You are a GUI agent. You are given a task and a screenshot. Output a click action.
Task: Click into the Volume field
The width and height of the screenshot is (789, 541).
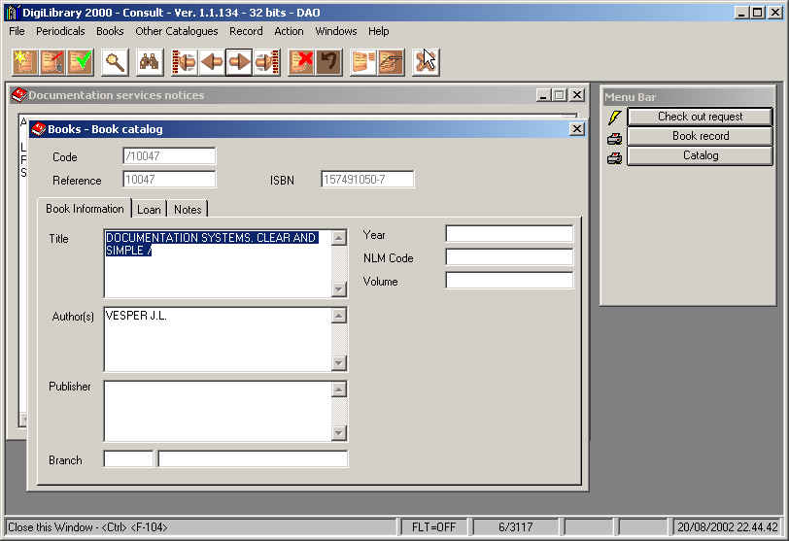click(509, 280)
